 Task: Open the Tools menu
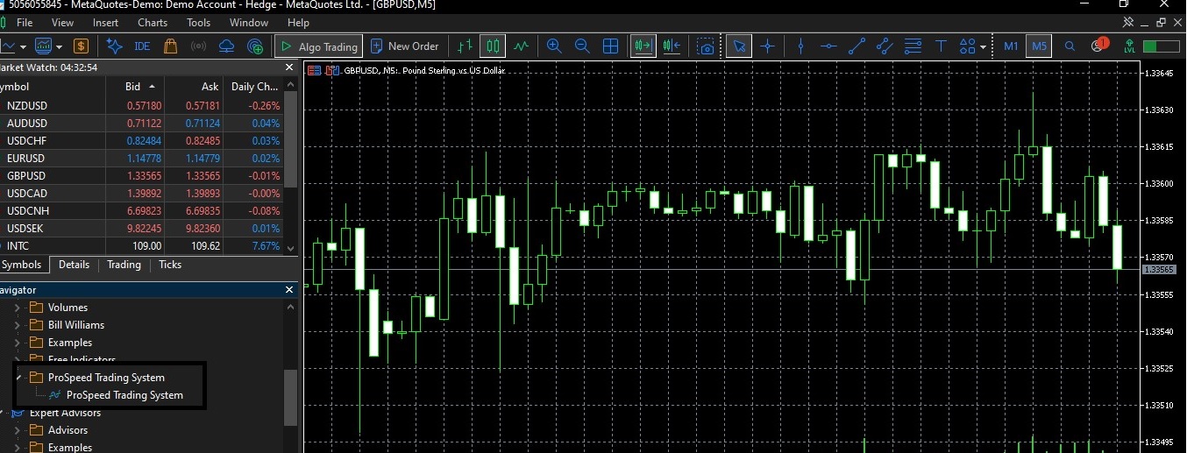[199, 22]
